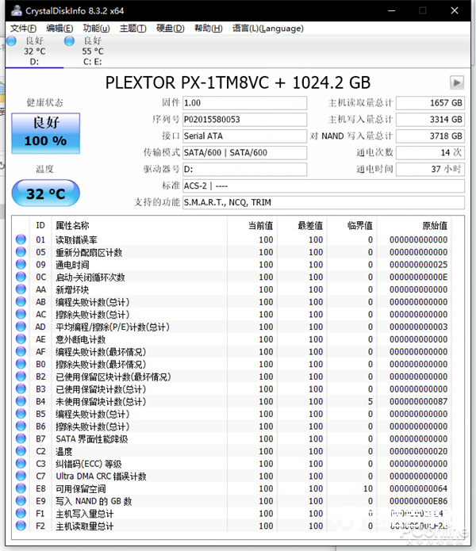Viewport: 476px width, 551px height.
Task: Click the host writes value 3314 GB
Action: [x=430, y=120]
